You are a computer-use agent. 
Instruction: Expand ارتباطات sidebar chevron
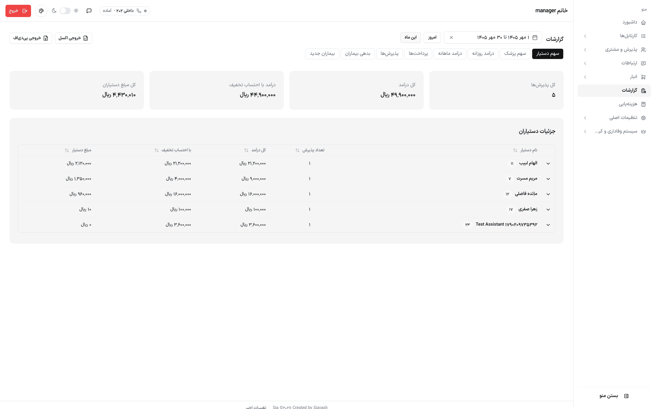tap(585, 63)
